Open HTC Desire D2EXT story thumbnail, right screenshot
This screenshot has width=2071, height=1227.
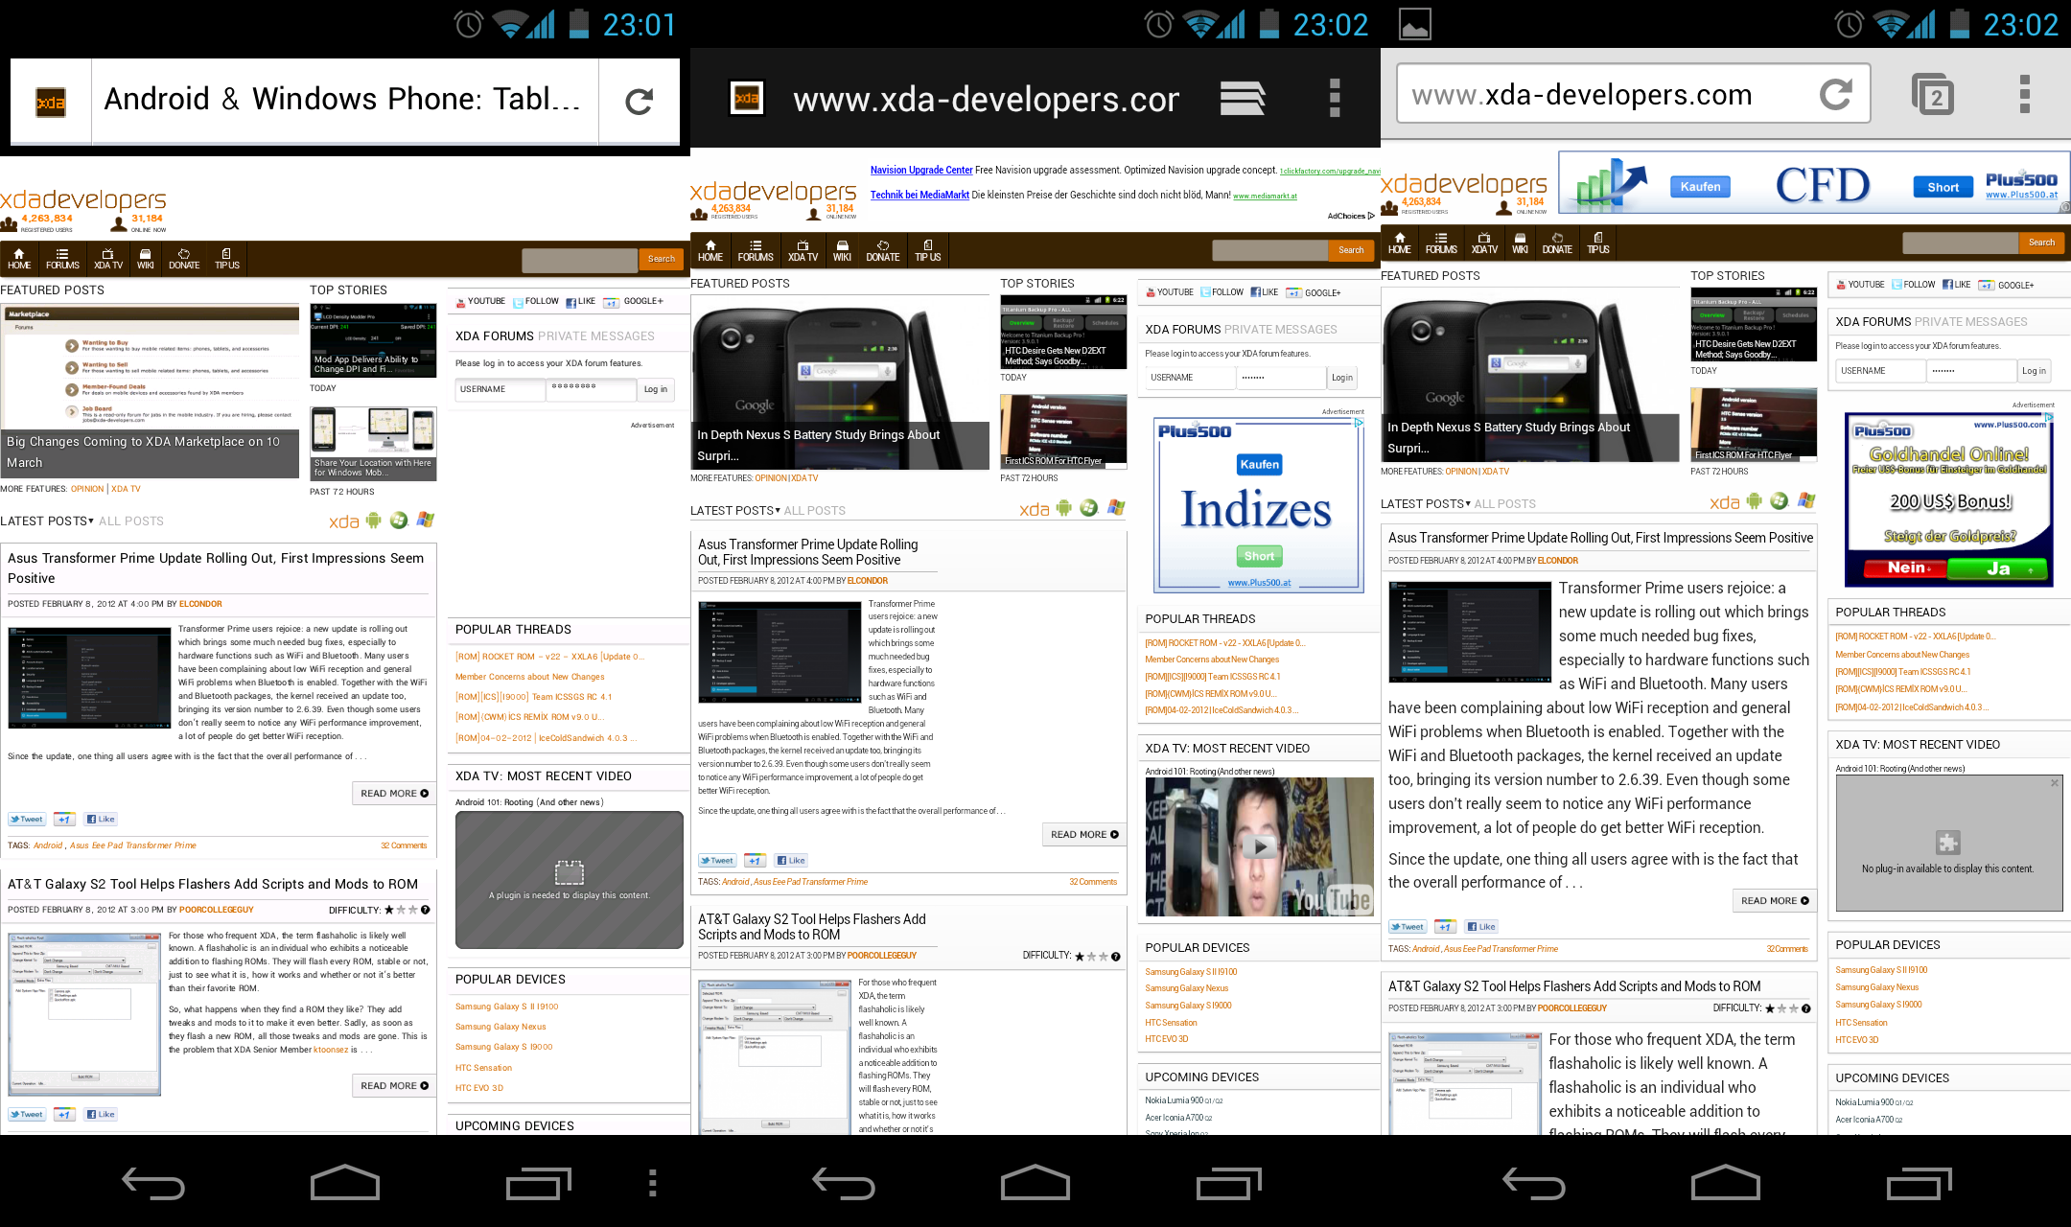click(1753, 324)
